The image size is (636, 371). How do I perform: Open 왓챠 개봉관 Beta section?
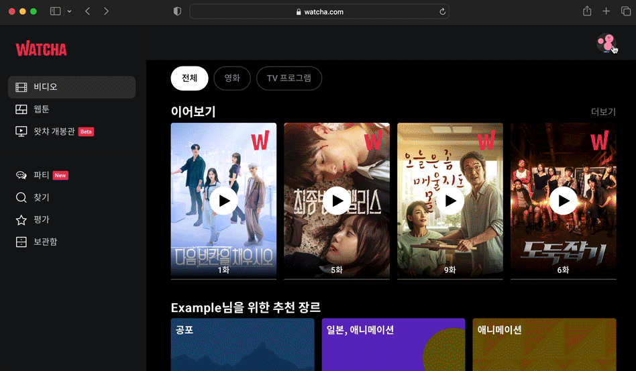72,131
